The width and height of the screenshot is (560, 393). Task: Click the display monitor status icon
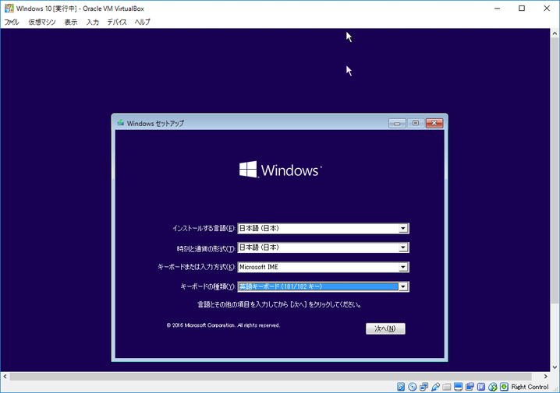tap(458, 387)
